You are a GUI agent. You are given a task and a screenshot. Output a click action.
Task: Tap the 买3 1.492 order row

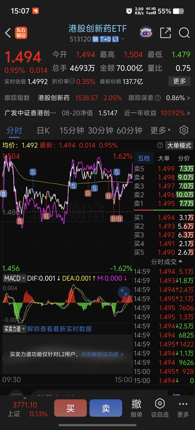[x=164, y=235]
